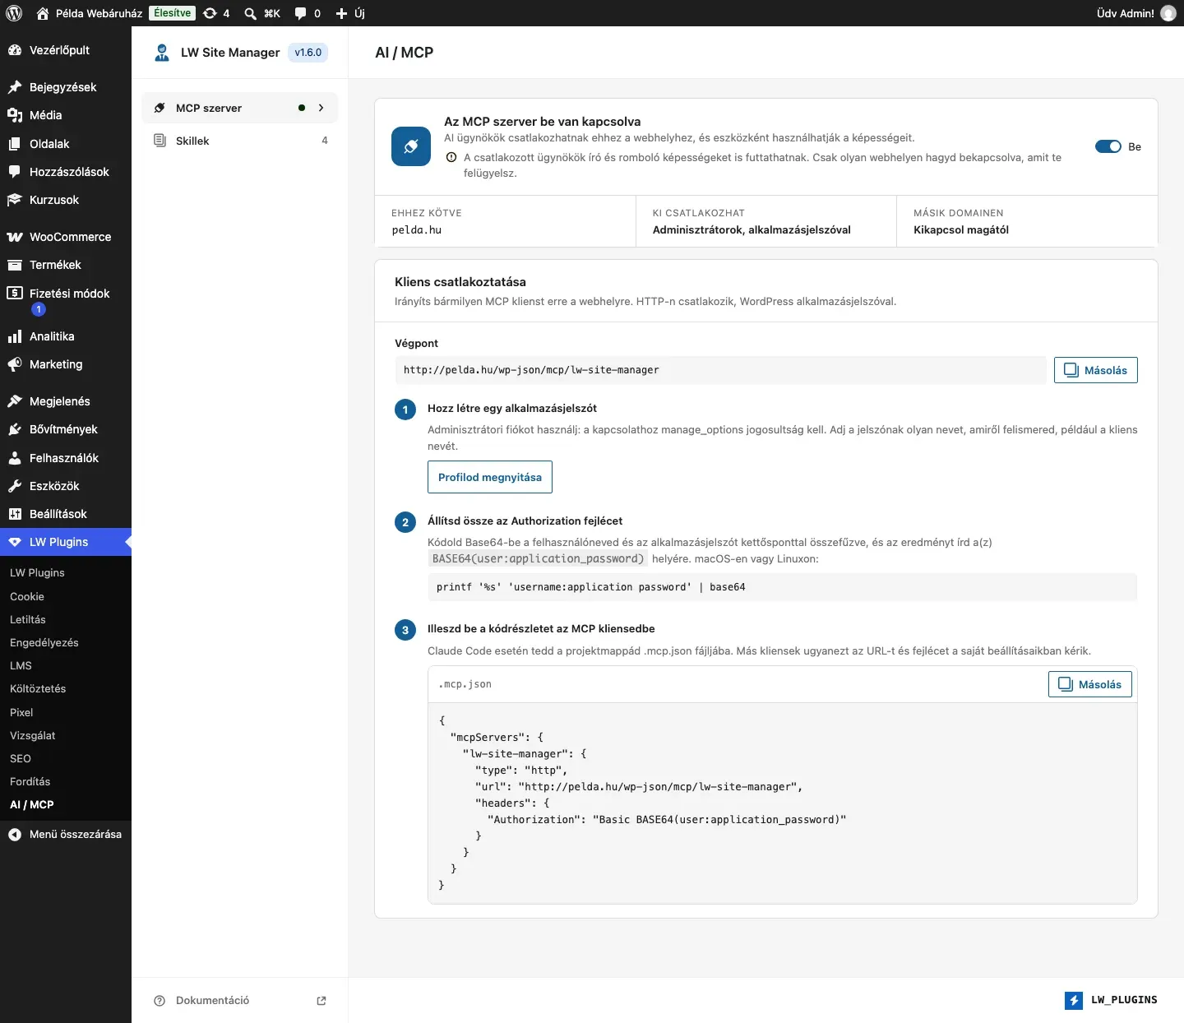Click the Média icon
This screenshot has height=1023, width=1184.
pyautogui.click(x=15, y=115)
